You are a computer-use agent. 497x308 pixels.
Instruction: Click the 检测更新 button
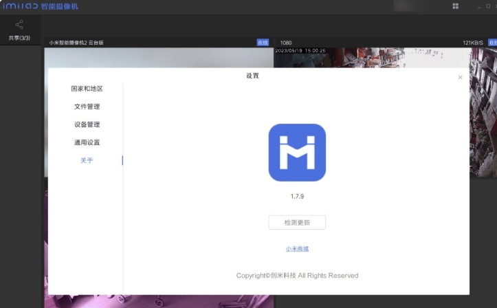click(297, 223)
